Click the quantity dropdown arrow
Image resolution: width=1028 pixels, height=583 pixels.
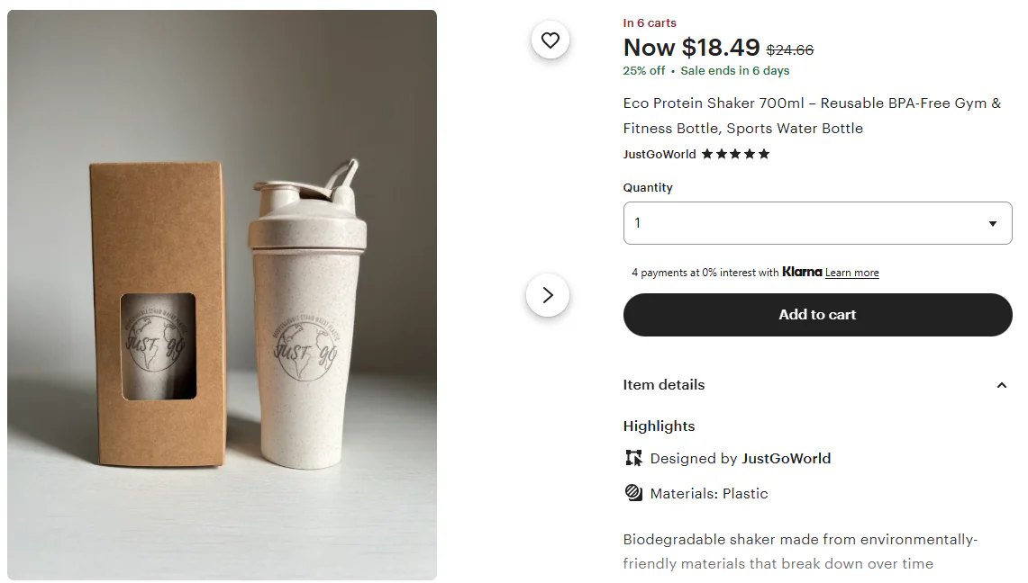[992, 222]
